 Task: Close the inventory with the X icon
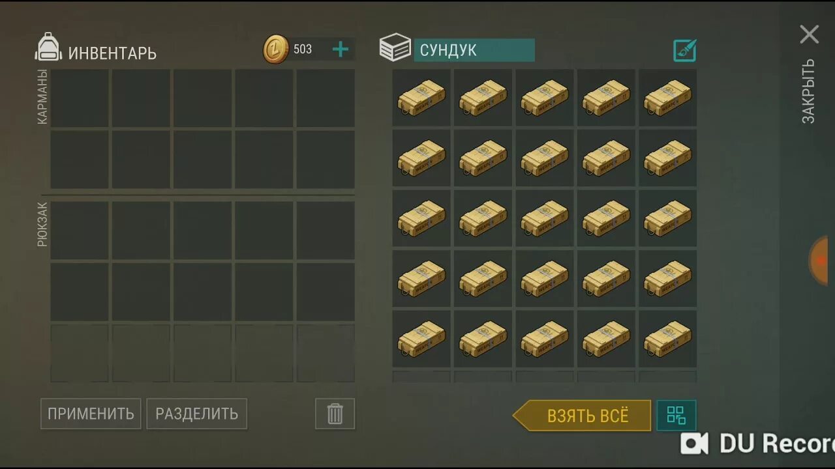tap(810, 35)
